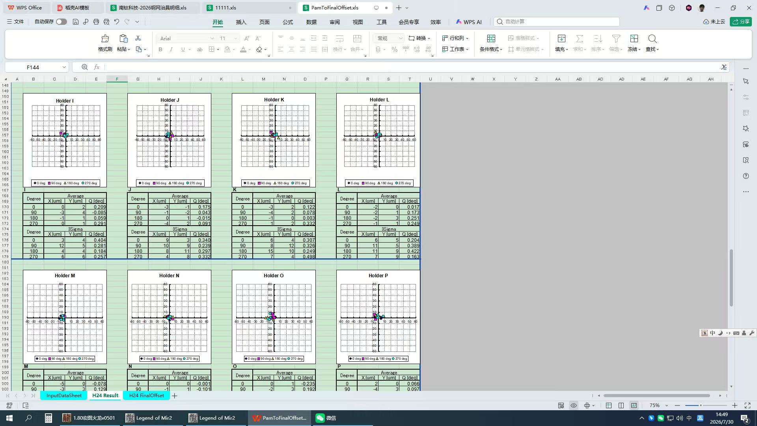Click the Undo arrow icon

117,22
